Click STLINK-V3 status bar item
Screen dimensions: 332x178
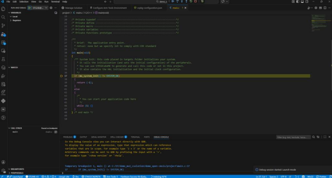[32, 176]
